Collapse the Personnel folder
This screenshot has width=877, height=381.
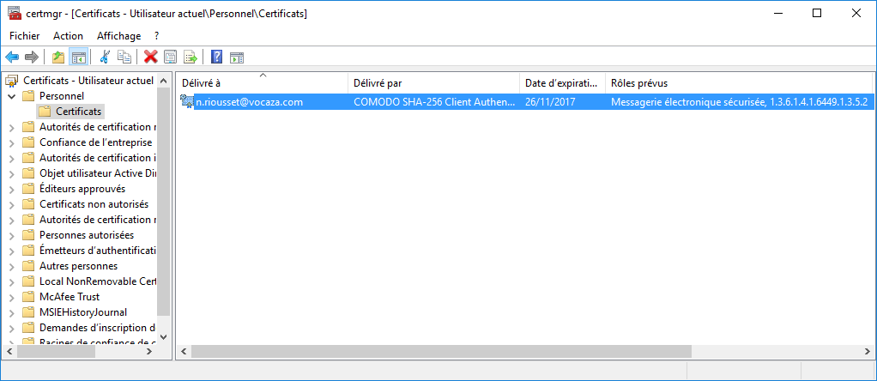(12, 96)
